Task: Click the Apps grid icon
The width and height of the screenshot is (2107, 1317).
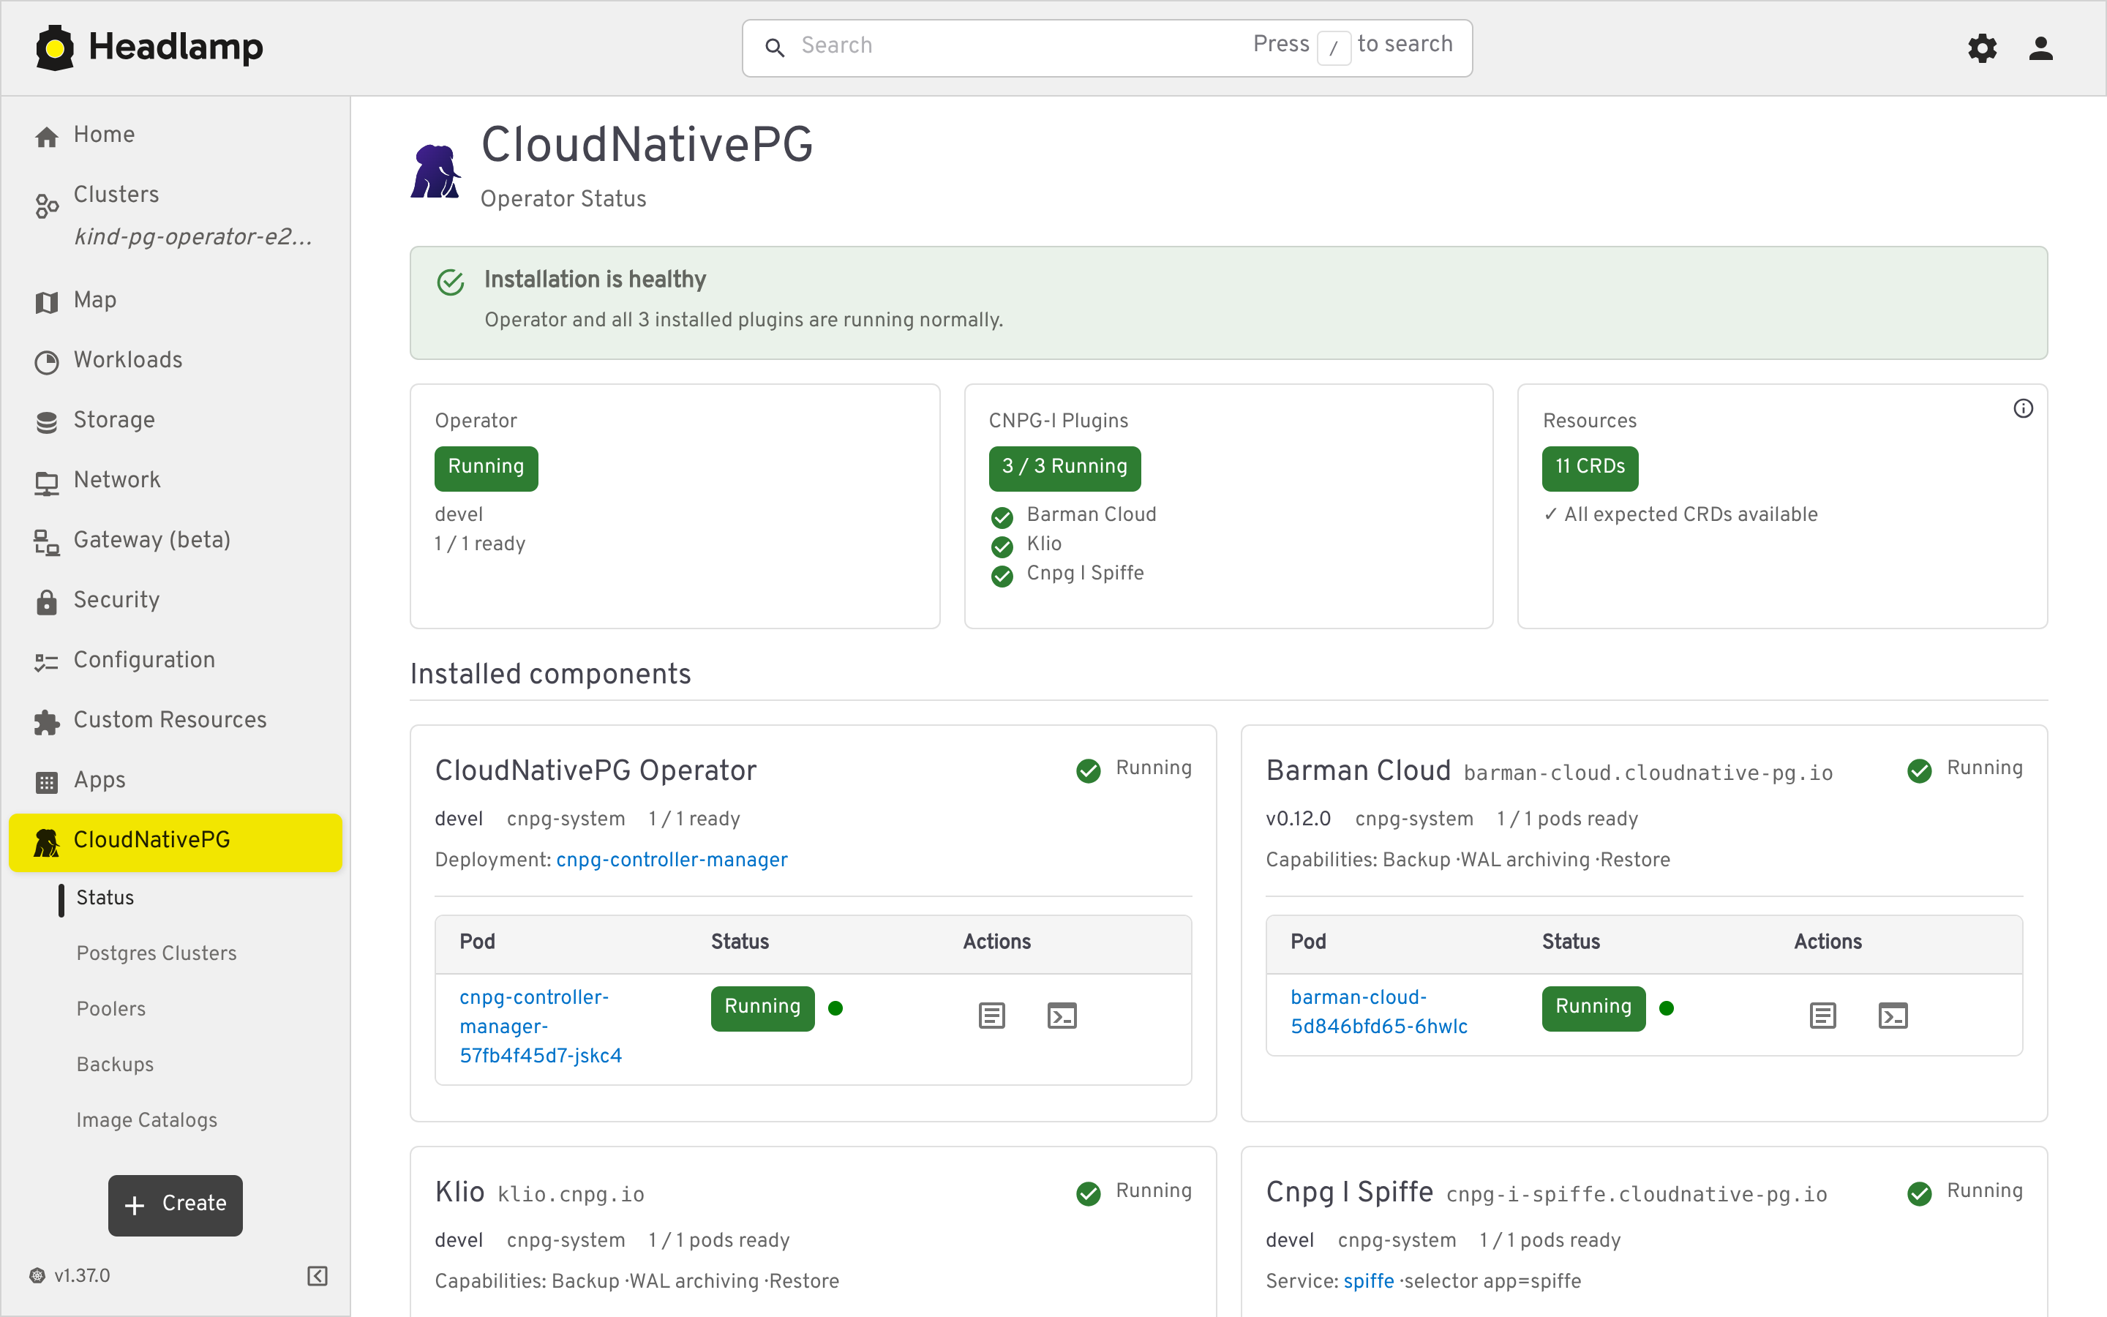Action: (x=46, y=781)
